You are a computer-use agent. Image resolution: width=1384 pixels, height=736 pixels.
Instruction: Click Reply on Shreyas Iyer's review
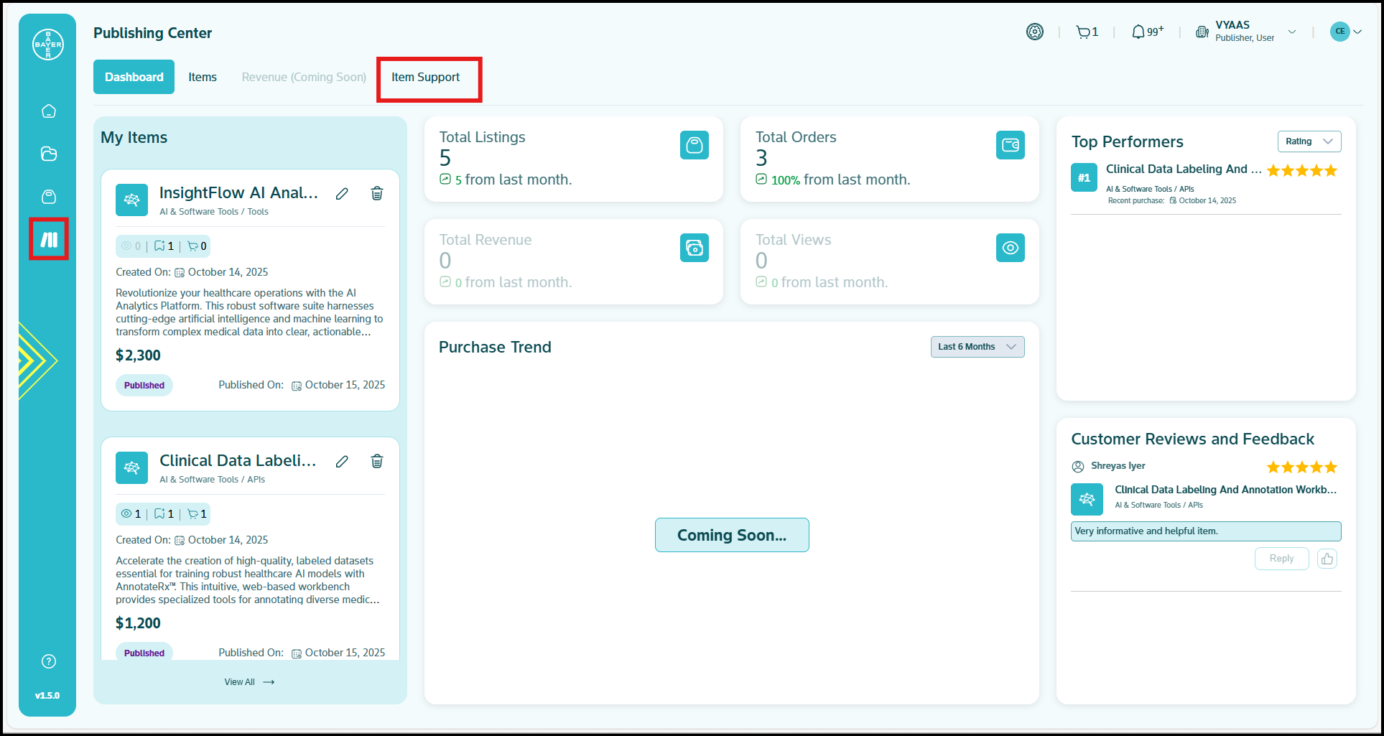[x=1281, y=559]
